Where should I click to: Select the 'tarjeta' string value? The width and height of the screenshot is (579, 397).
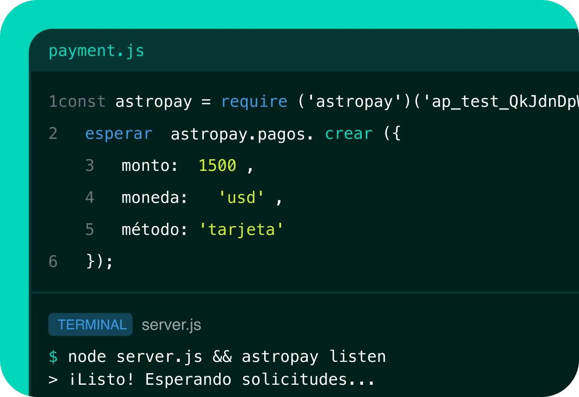point(242,229)
